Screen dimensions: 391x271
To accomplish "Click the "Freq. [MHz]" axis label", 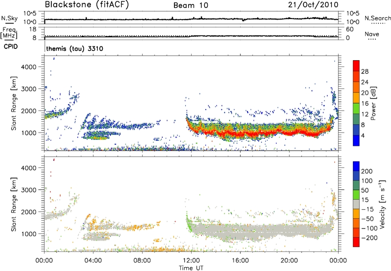I will [9, 33].
